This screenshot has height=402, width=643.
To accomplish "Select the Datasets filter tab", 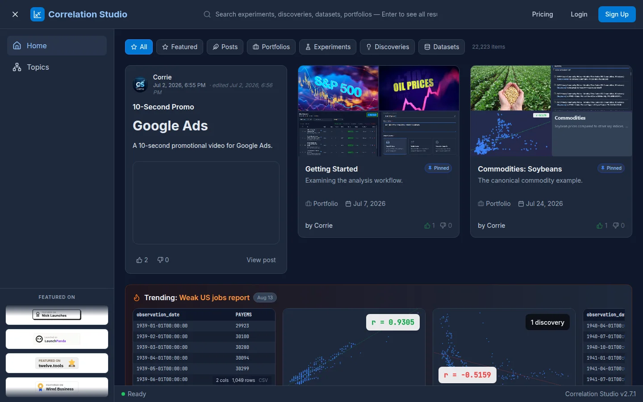I will click(442, 47).
